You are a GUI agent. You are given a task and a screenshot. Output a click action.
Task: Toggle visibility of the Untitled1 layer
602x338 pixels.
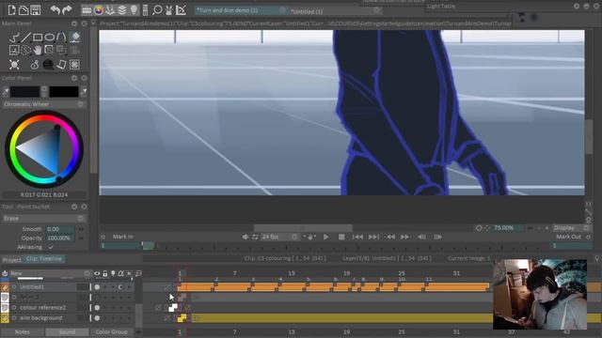(x=97, y=286)
